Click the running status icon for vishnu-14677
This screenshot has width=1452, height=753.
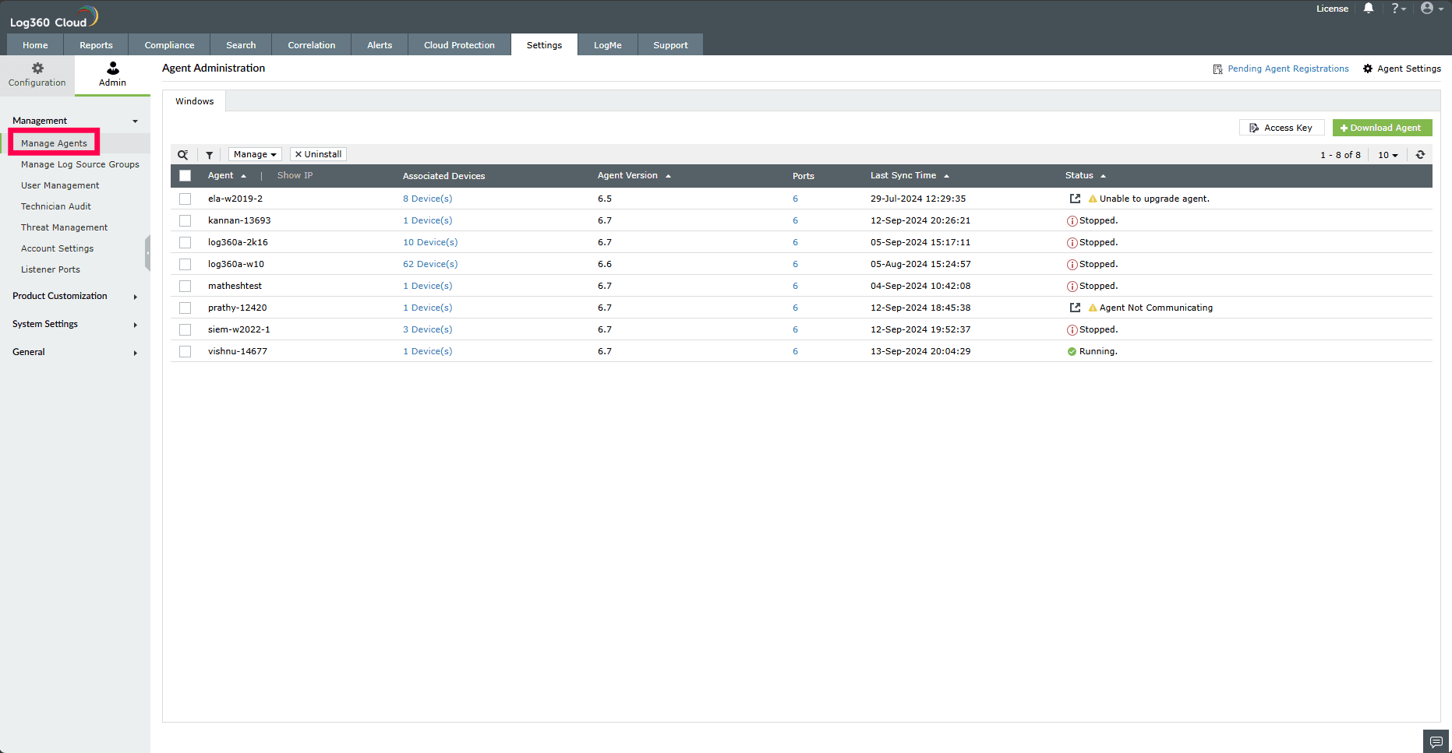point(1072,352)
